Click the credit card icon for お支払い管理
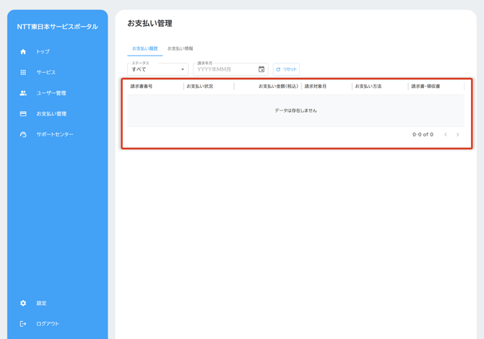Viewport: 484px width, 339px height. 23,114
